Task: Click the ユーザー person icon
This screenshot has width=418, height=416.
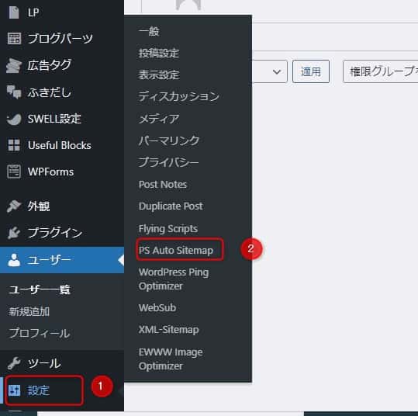Action: click(x=14, y=260)
